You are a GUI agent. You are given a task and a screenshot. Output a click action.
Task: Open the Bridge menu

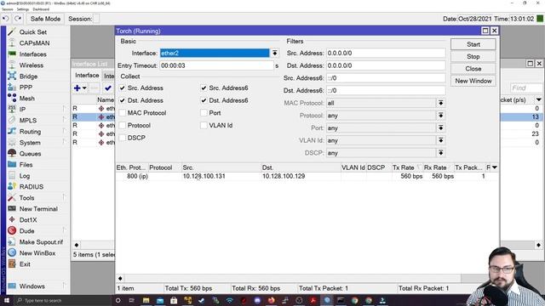[28, 76]
